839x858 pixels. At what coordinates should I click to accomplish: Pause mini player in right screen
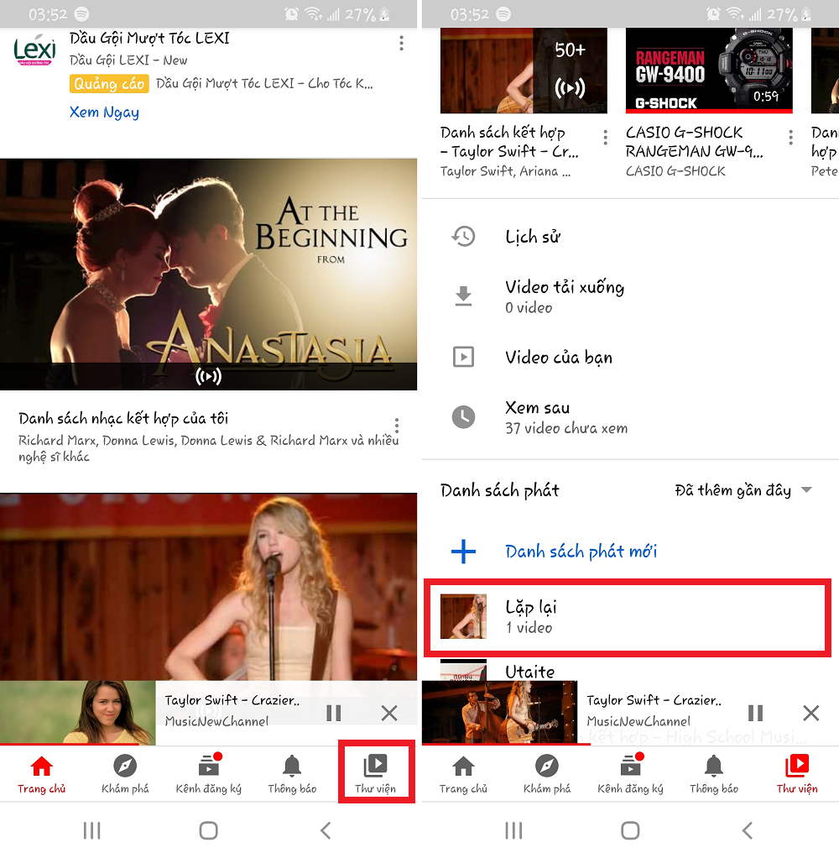tap(755, 713)
